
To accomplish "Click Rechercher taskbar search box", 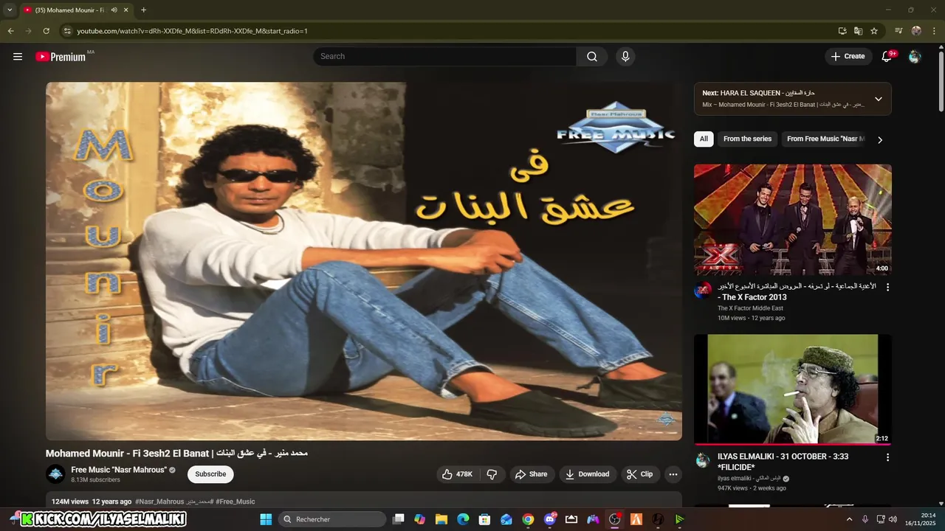I will [332, 519].
